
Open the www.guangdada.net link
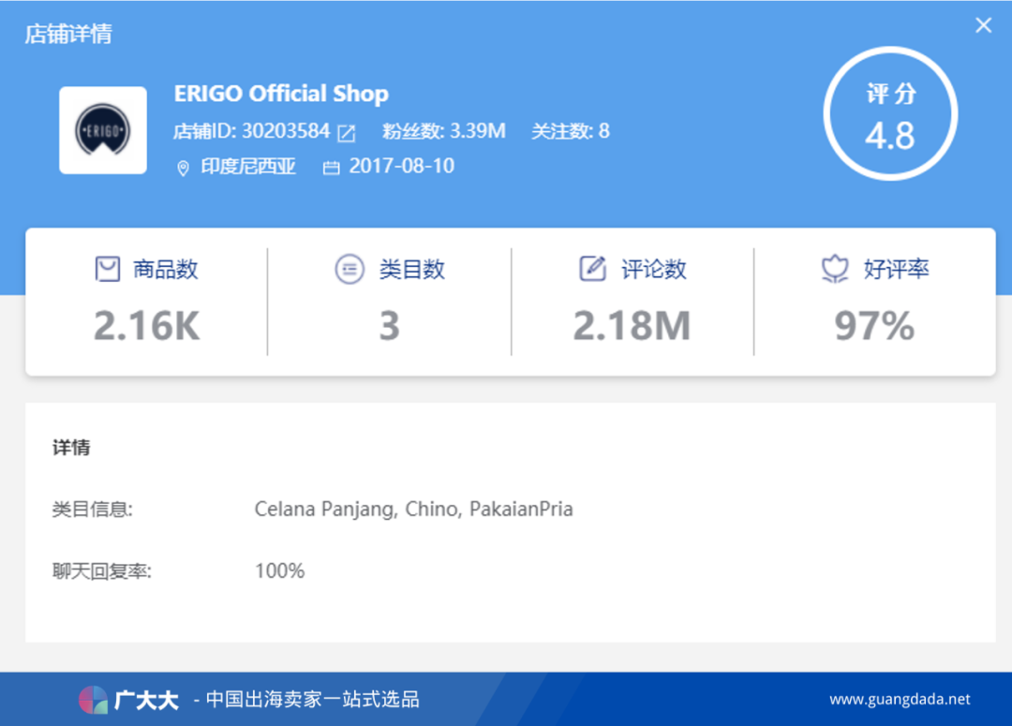(x=900, y=700)
